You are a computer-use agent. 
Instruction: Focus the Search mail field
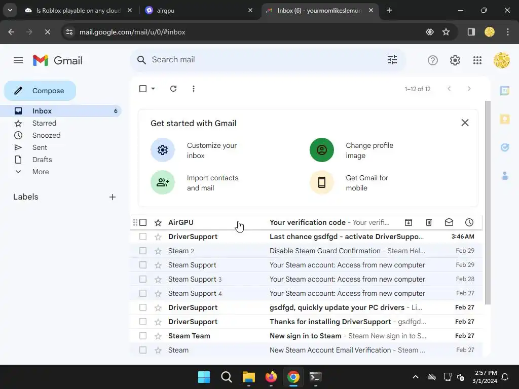point(268,60)
